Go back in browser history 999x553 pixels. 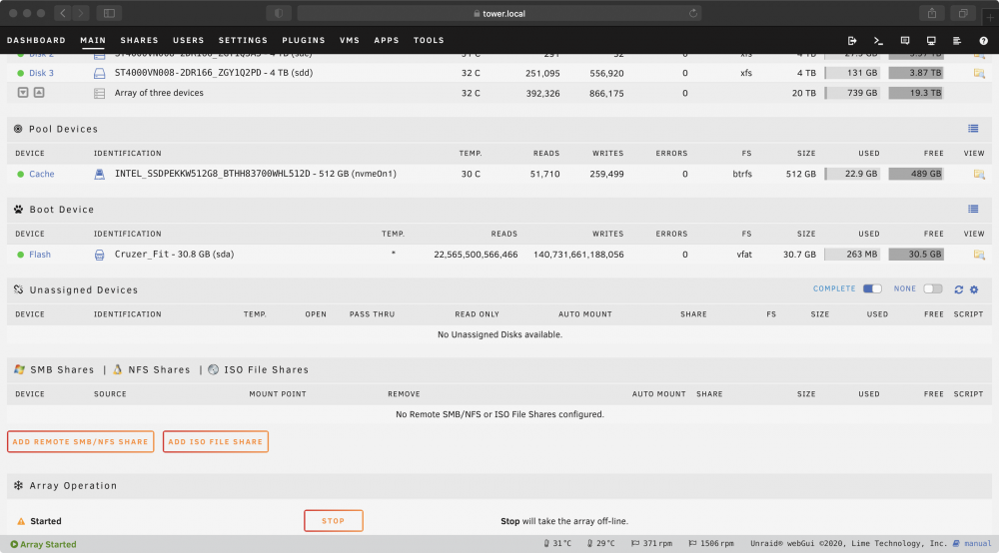pyautogui.click(x=62, y=13)
